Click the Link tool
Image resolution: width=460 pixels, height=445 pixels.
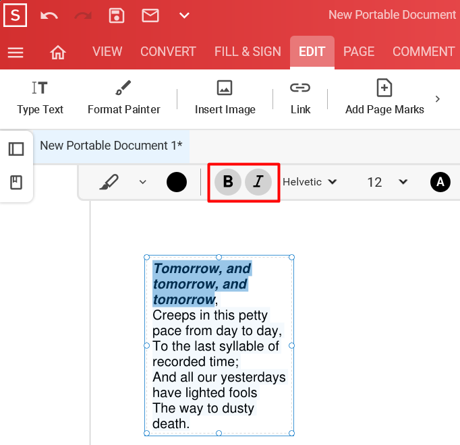click(300, 98)
